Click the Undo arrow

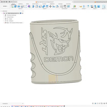coord(12,2)
